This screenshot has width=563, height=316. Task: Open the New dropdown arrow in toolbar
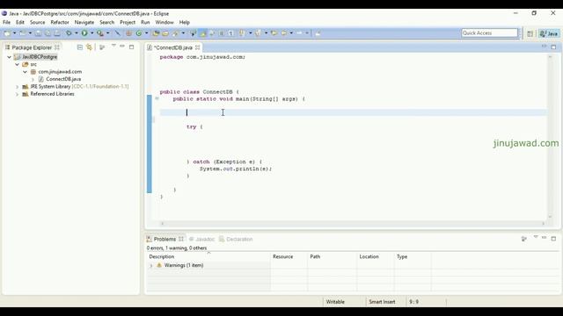pos(14,33)
